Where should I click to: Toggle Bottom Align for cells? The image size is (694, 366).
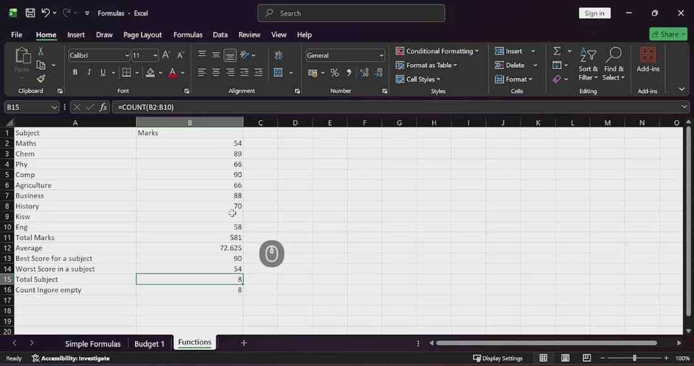pos(230,55)
